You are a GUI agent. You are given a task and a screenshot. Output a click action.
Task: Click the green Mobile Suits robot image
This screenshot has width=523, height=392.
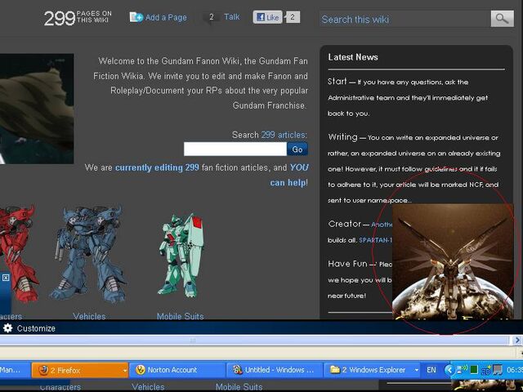[x=181, y=256]
